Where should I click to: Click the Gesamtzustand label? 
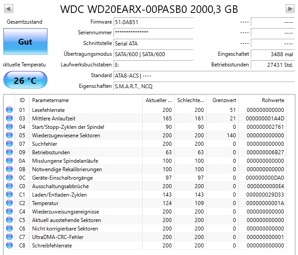24,22
